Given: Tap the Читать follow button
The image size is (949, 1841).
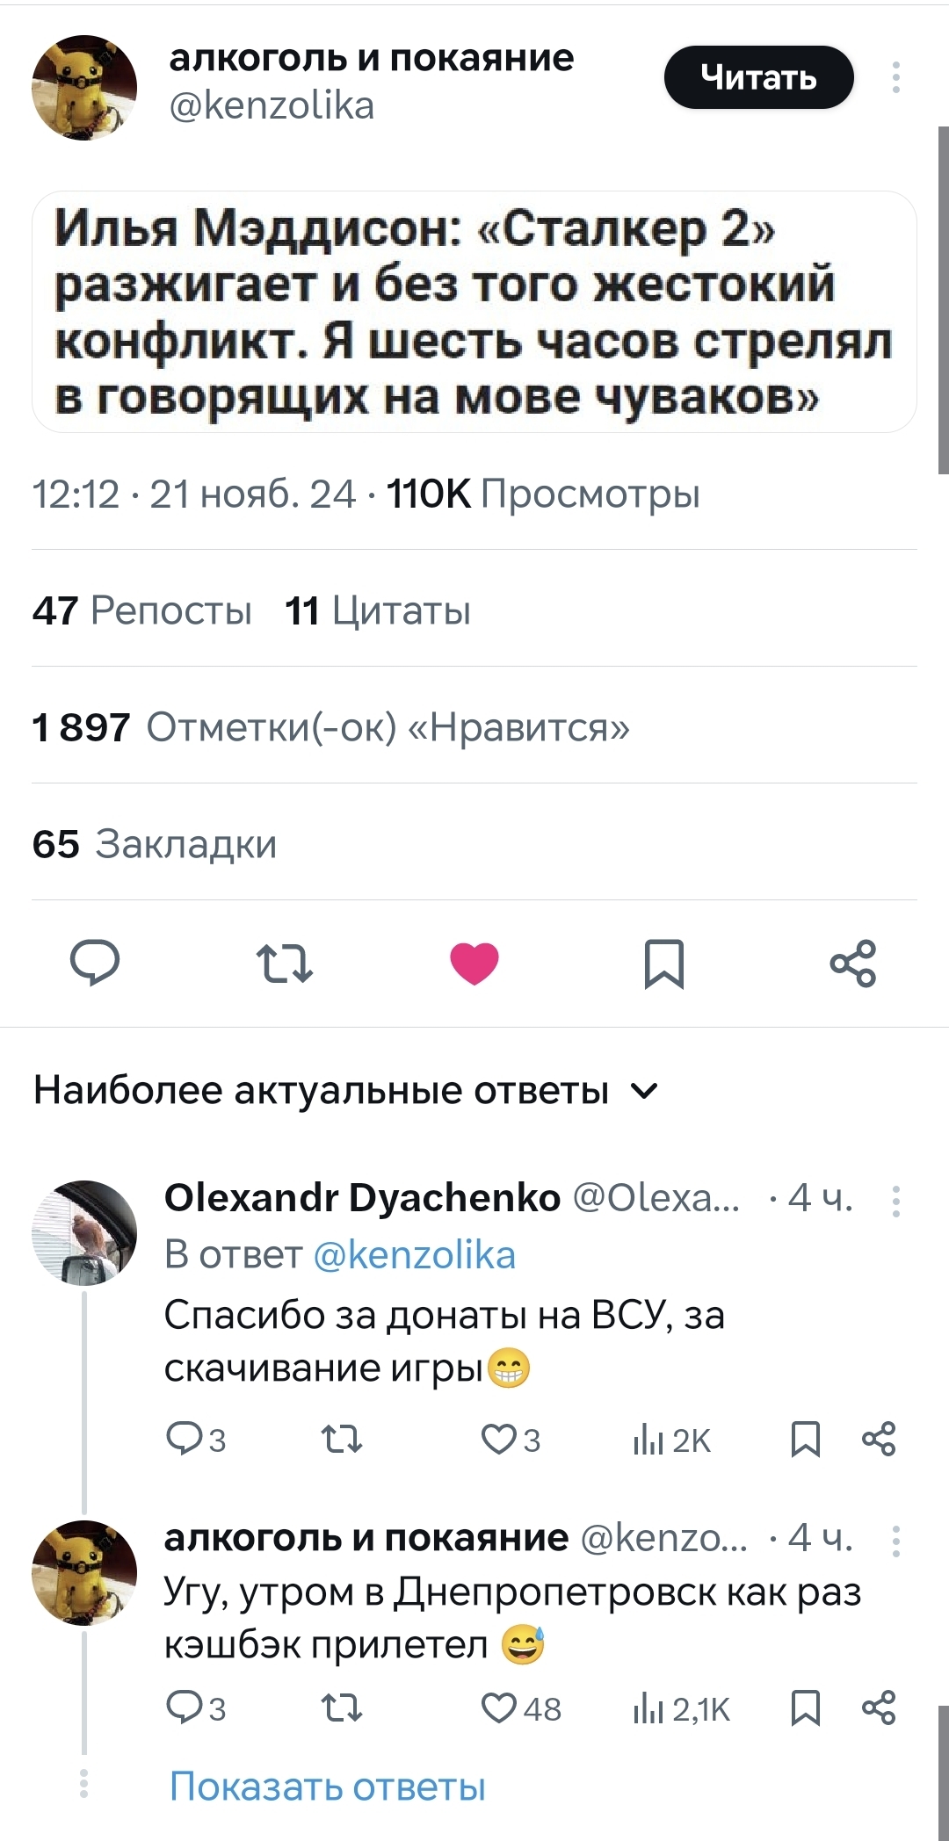Looking at the screenshot, I should point(758,77).
